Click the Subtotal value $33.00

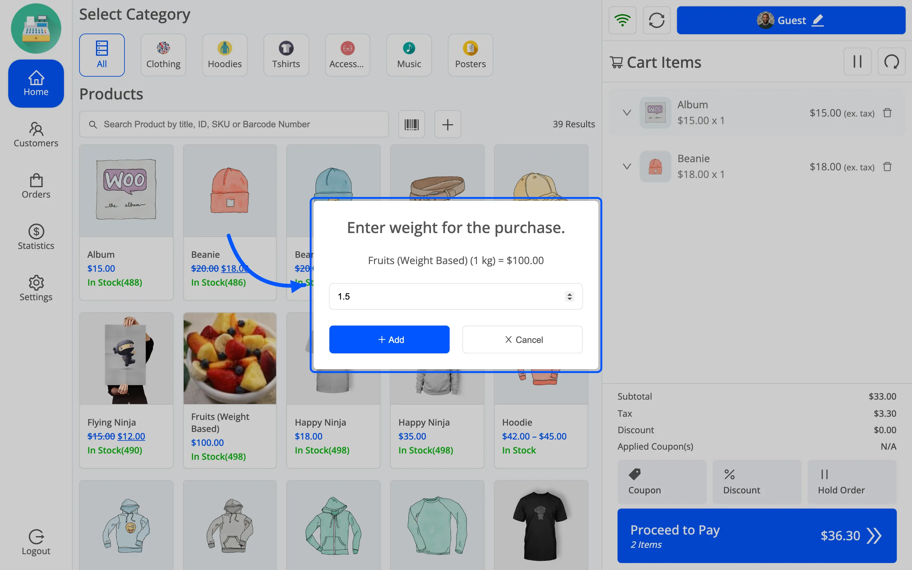click(x=882, y=396)
